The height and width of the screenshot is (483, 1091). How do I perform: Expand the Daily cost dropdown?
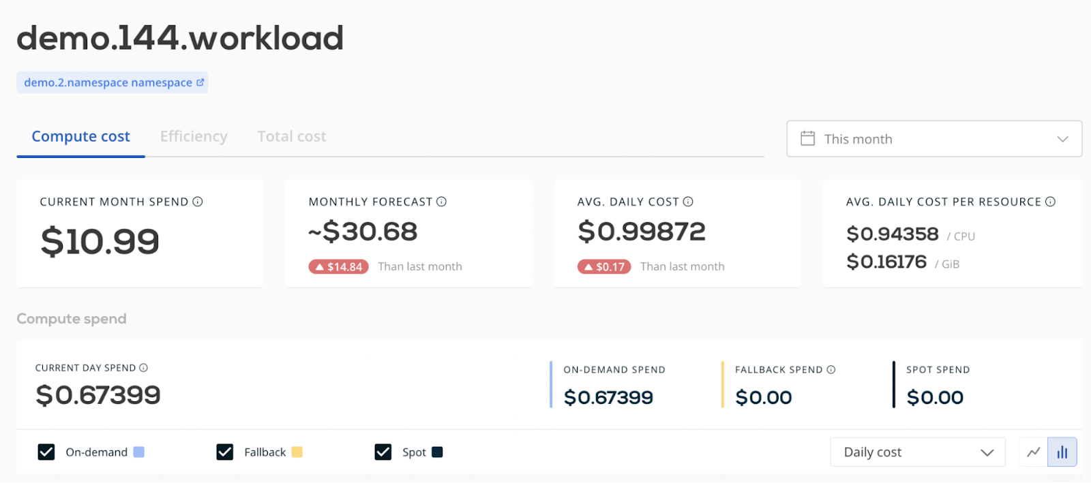(918, 452)
